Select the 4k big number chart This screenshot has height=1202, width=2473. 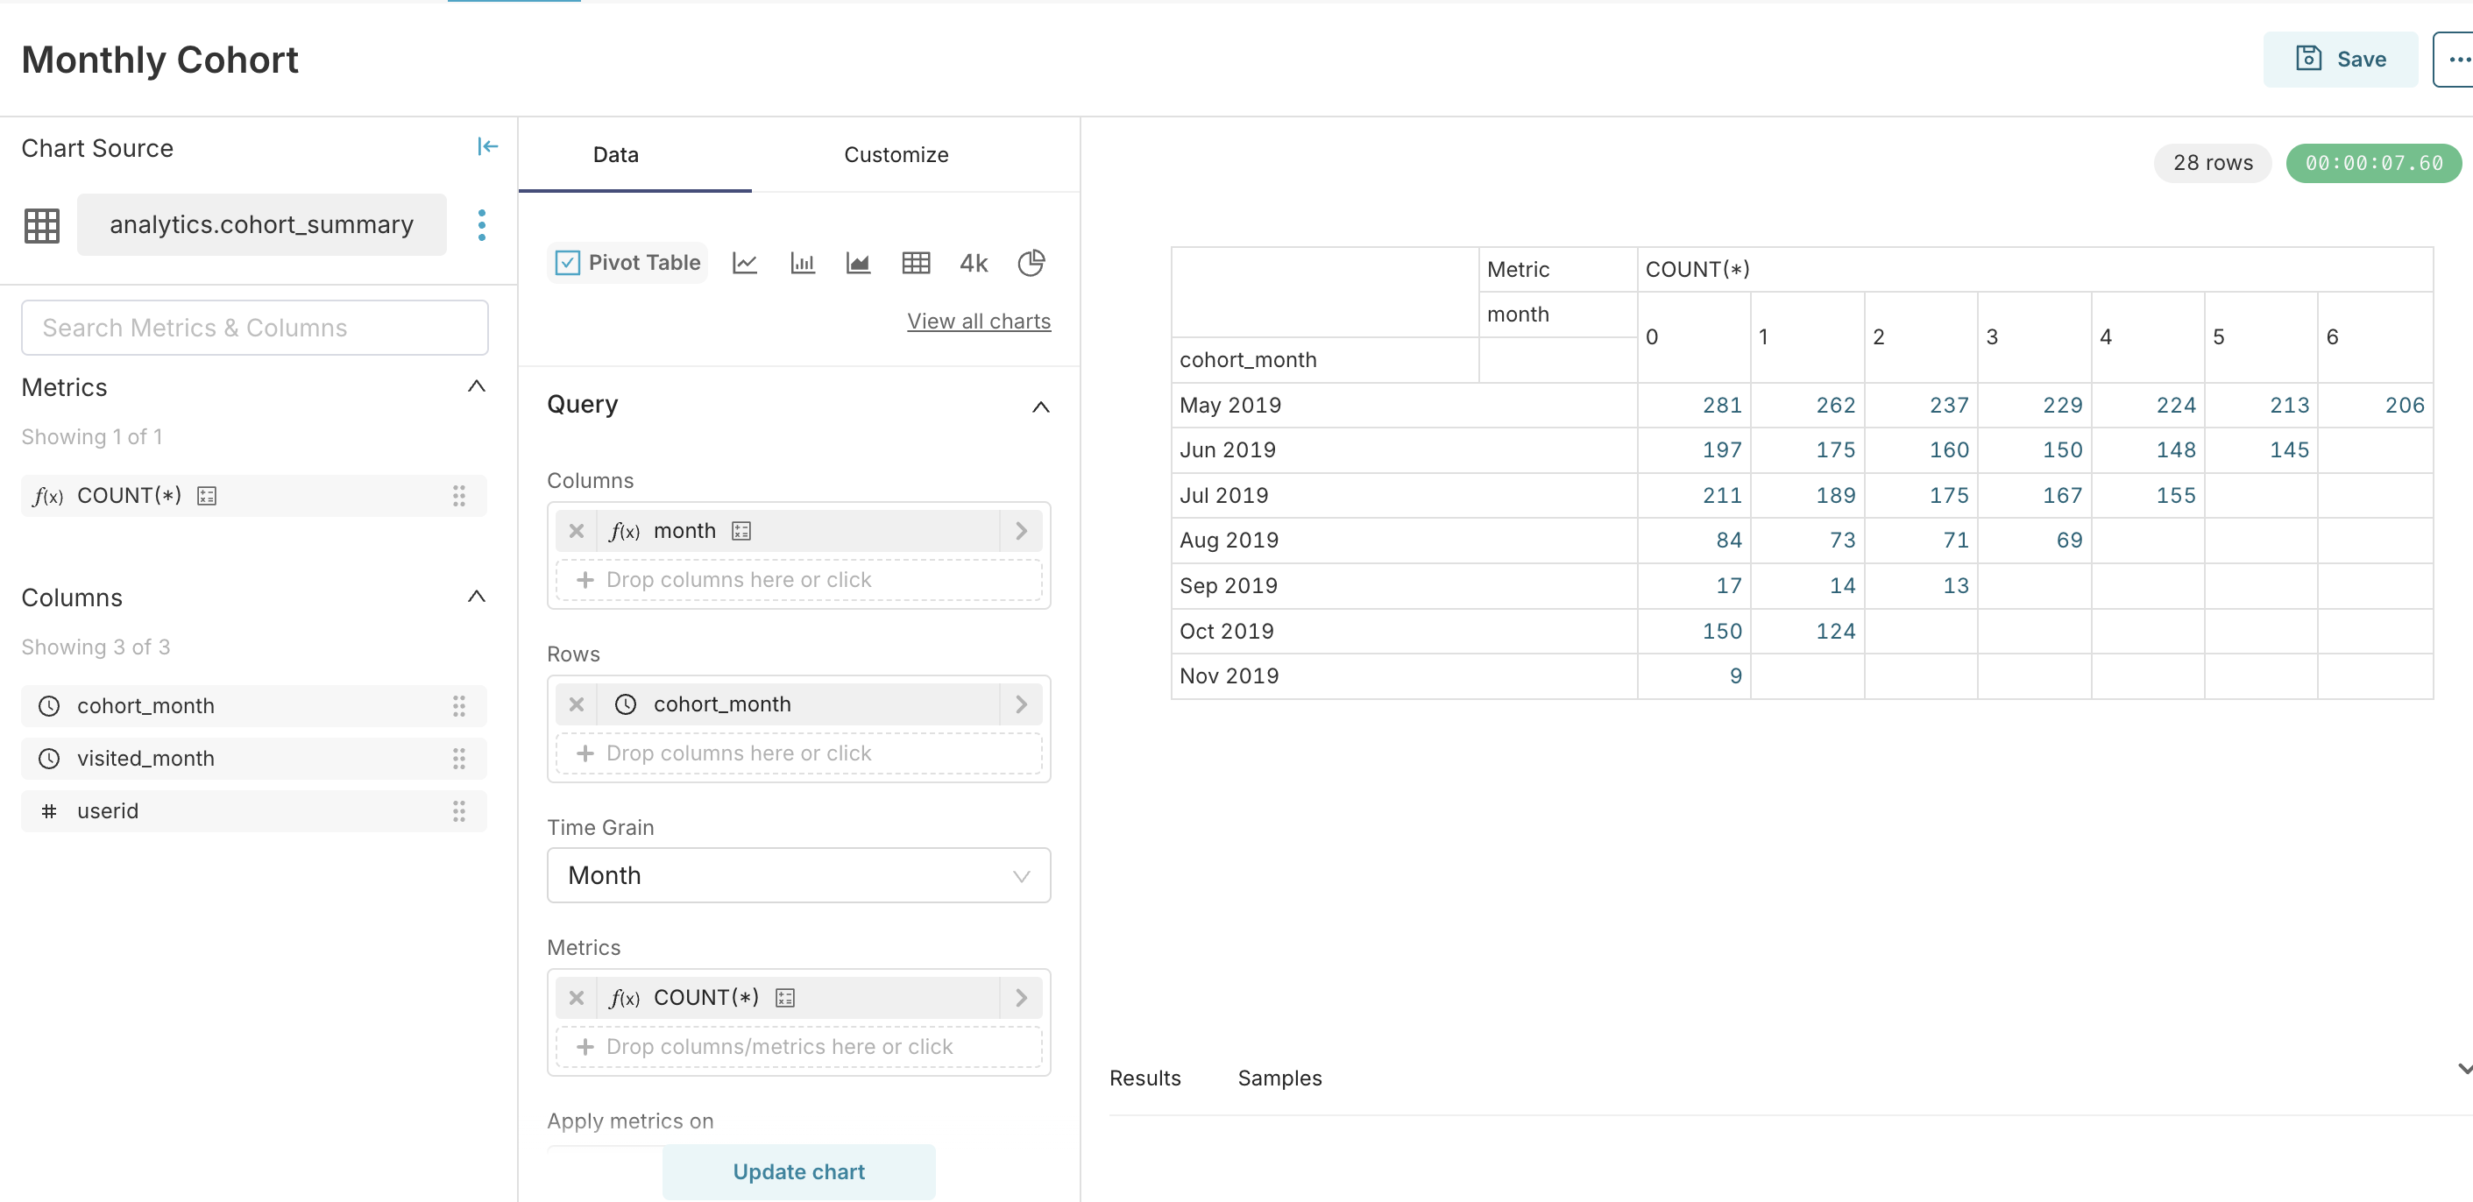[x=973, y=263]
